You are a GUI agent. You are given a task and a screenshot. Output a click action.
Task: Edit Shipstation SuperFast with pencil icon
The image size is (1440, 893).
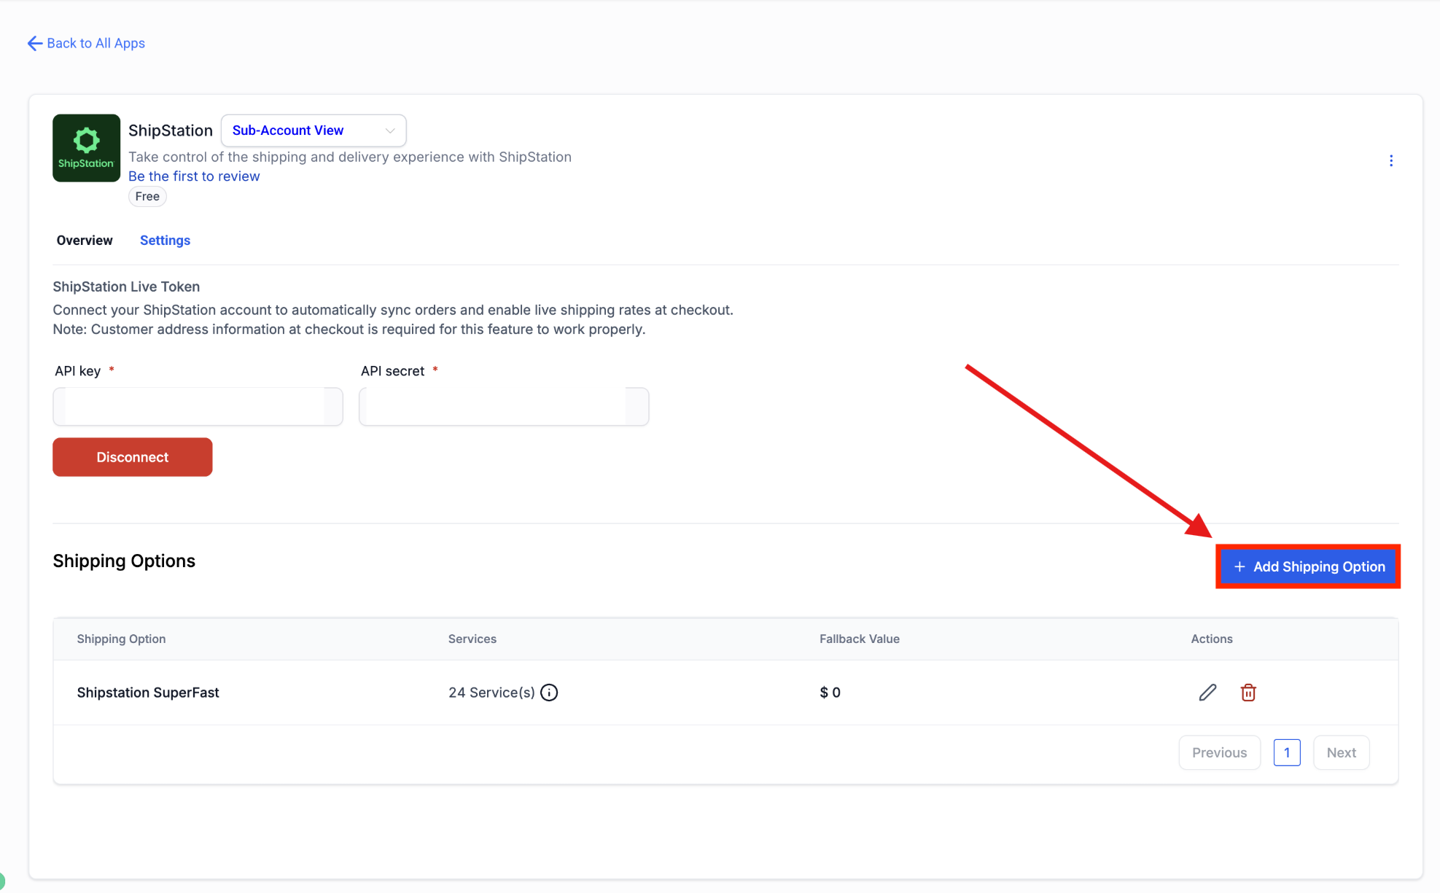point(1207,693)
